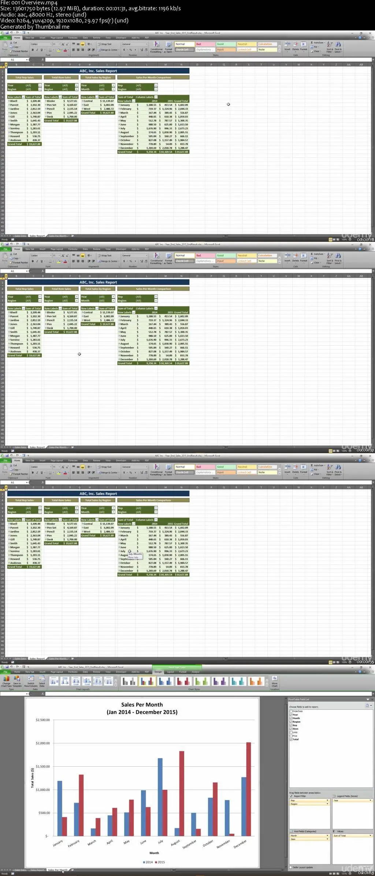
Task: In the 00:00:37 frame, apply the Calculation cell style
Action: point(267,255)
